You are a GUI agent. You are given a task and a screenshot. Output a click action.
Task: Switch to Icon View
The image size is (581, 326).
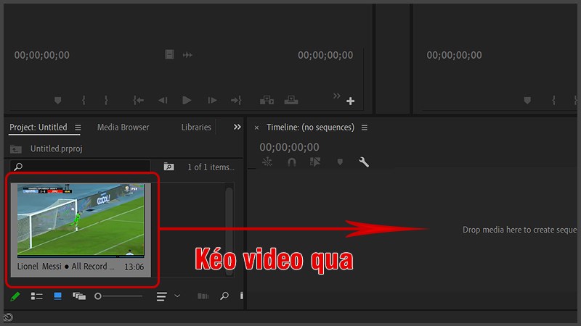58,296
